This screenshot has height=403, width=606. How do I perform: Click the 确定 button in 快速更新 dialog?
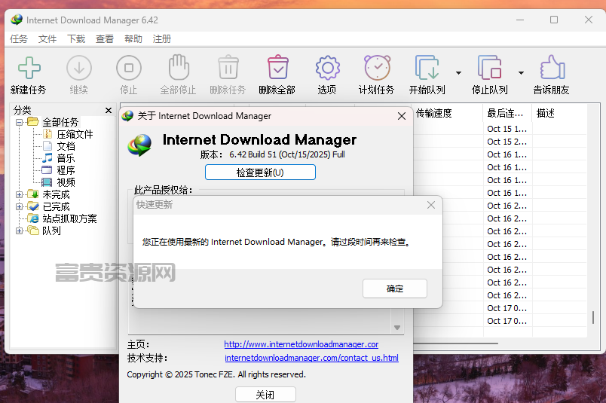[x=395, y=289]
